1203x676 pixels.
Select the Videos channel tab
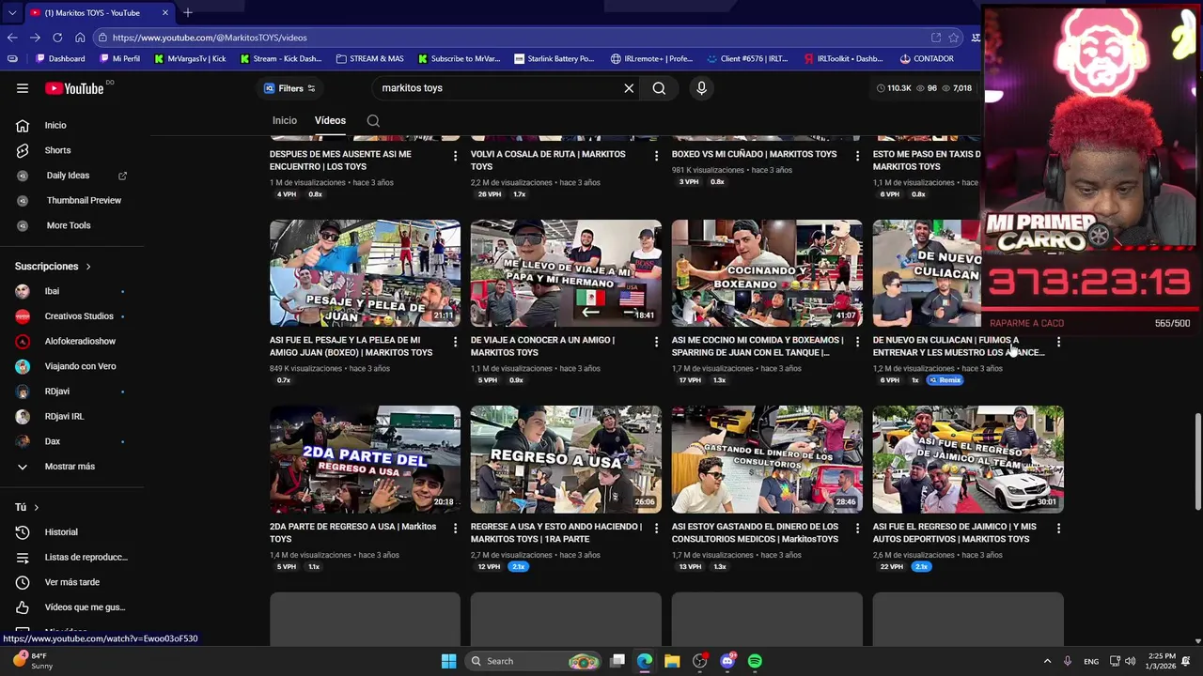[x=330, y=120]
